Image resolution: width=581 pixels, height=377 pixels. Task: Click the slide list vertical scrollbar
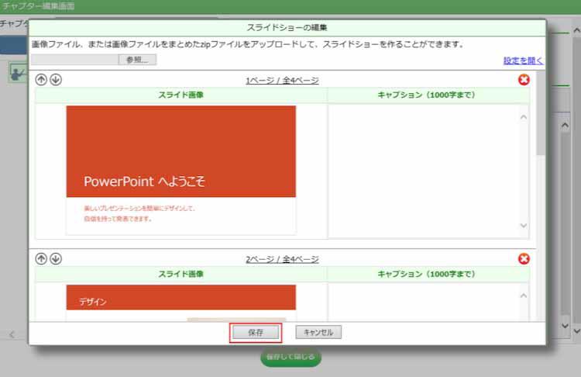click(x=541, y=113)
